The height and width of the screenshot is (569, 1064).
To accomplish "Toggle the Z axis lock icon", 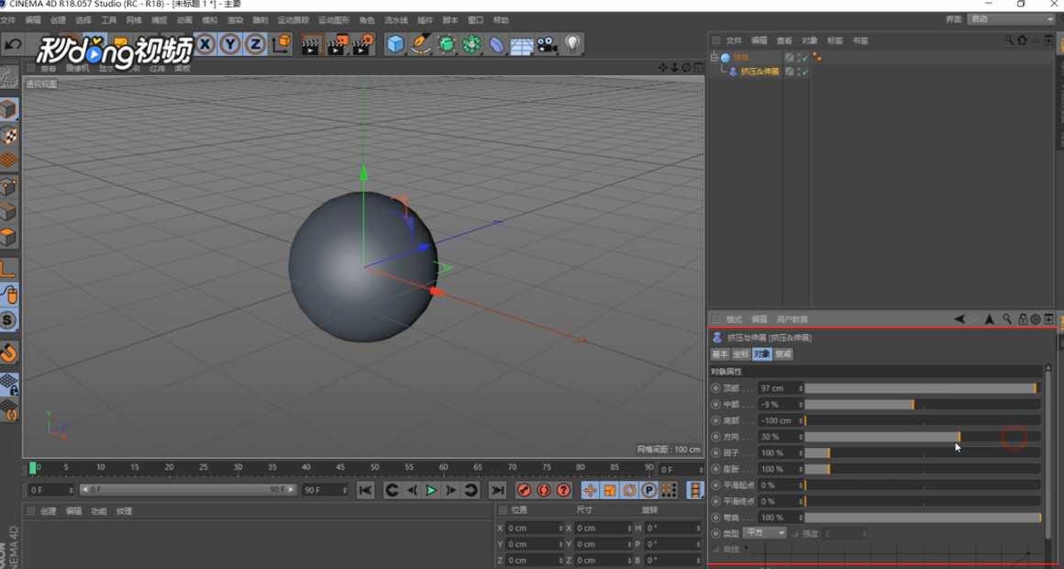I will click(255, 45).
